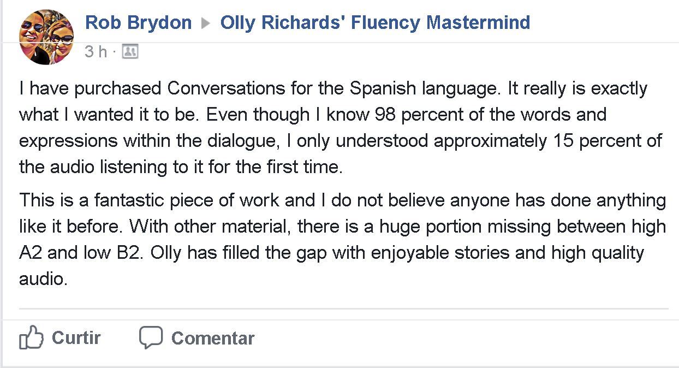The image size is (679, 368).
Task: Open the Olly Richards' Fluency Mastermind group
Action: click(x=374, y=22)
